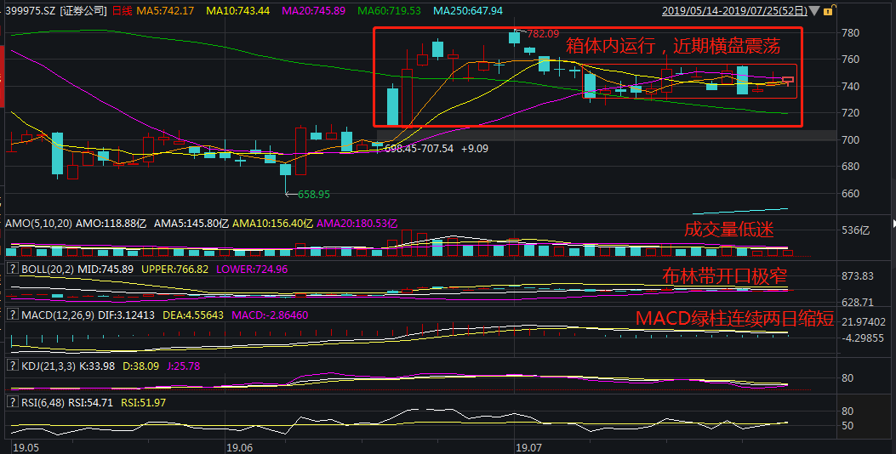Click the 780 price axis label
Image resolution: width=896 pixels, height=454 pixels.
(850, 33)
